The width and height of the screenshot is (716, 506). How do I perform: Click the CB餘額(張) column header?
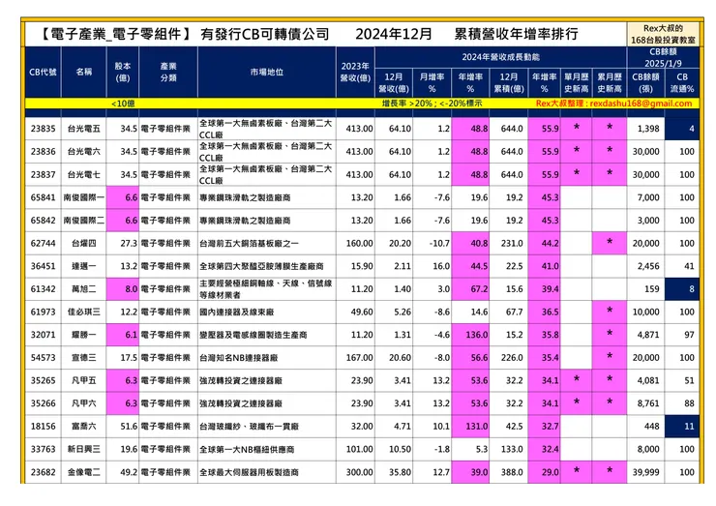[x=645, y=82]
